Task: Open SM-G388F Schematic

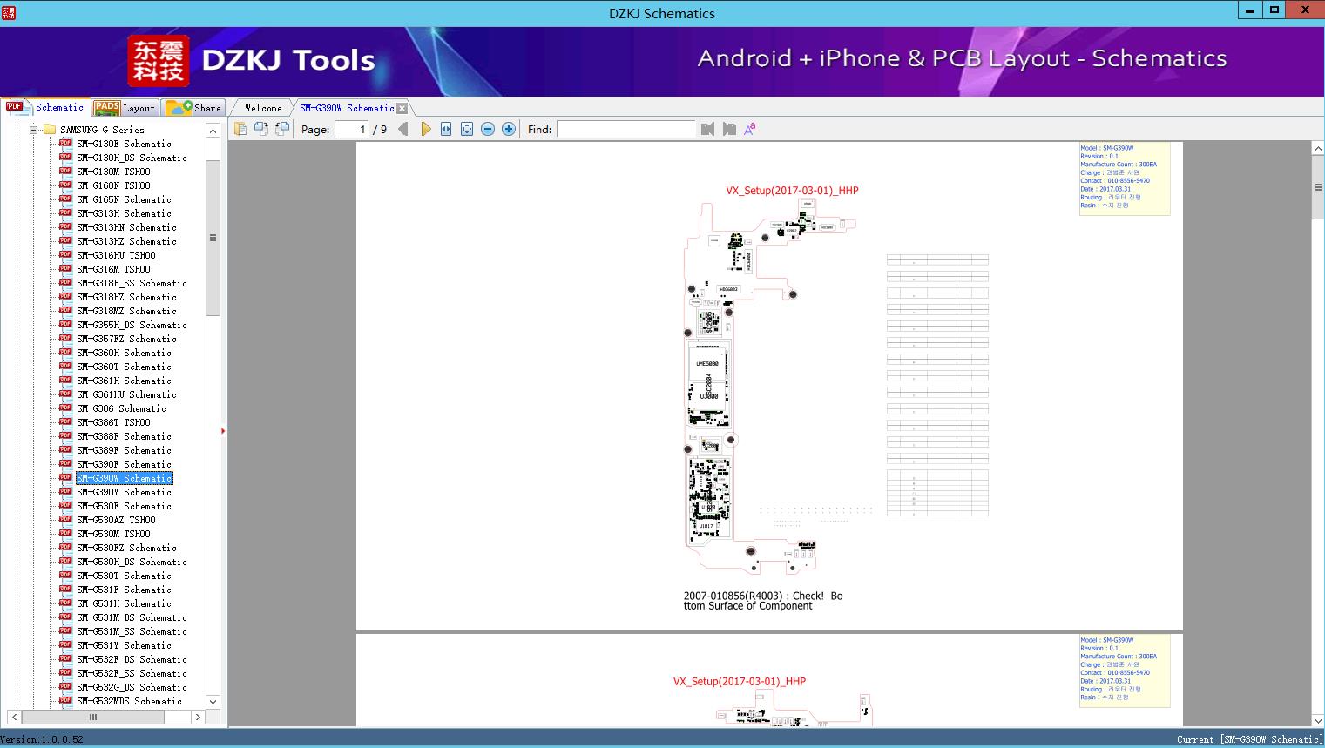Action: point(124,436)
